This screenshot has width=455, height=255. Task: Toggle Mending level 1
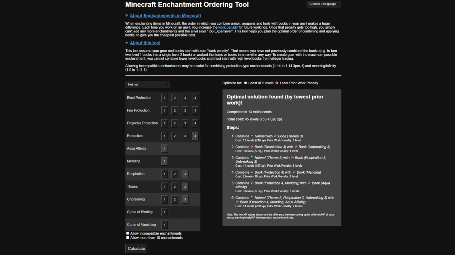[164, 161]
